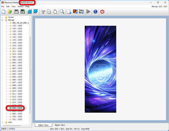Image resolution: width=169 pixels, height=131 pixels.
Task: Click the New blank script icon
Action: click(3, 12)
